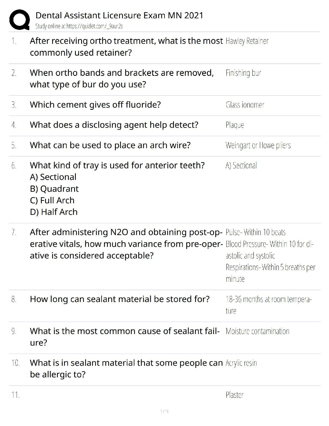Viewport: 329px width, 426px height.
Task: Select the Hawley Retainer answer
Action: [x=247, y=41]
